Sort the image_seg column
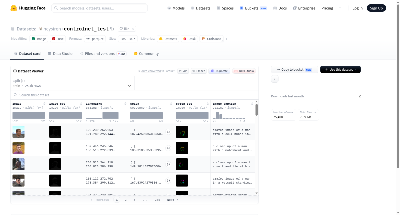400x215 pixels. click(81, 104)
